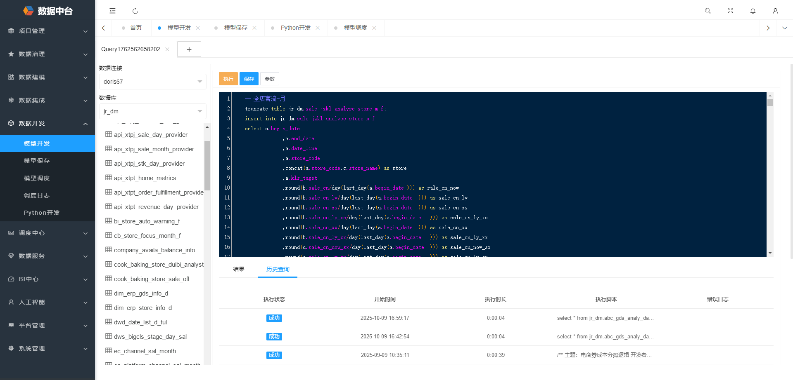Open the notifications bell
Viewport: 793px width, 380px height.
(x=753, y=11)
